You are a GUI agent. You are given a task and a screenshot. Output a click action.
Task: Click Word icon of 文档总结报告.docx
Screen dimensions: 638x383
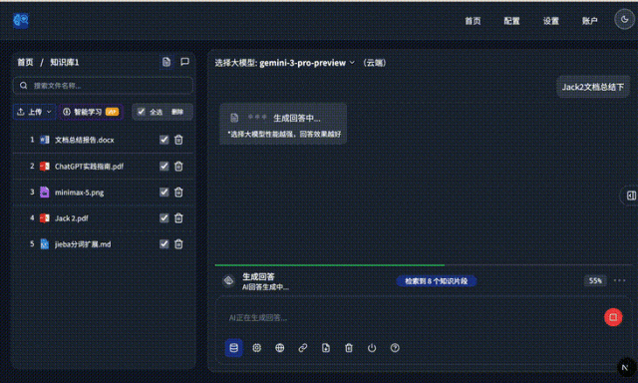tap(44, 140)
